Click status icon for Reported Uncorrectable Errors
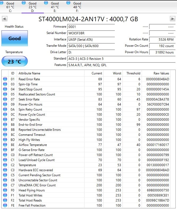The height and width of the screenshot is (210, 177). (5, 129)
